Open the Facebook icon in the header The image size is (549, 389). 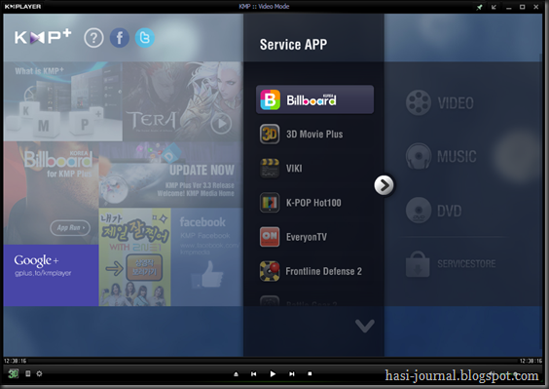(x=120, y=38)
